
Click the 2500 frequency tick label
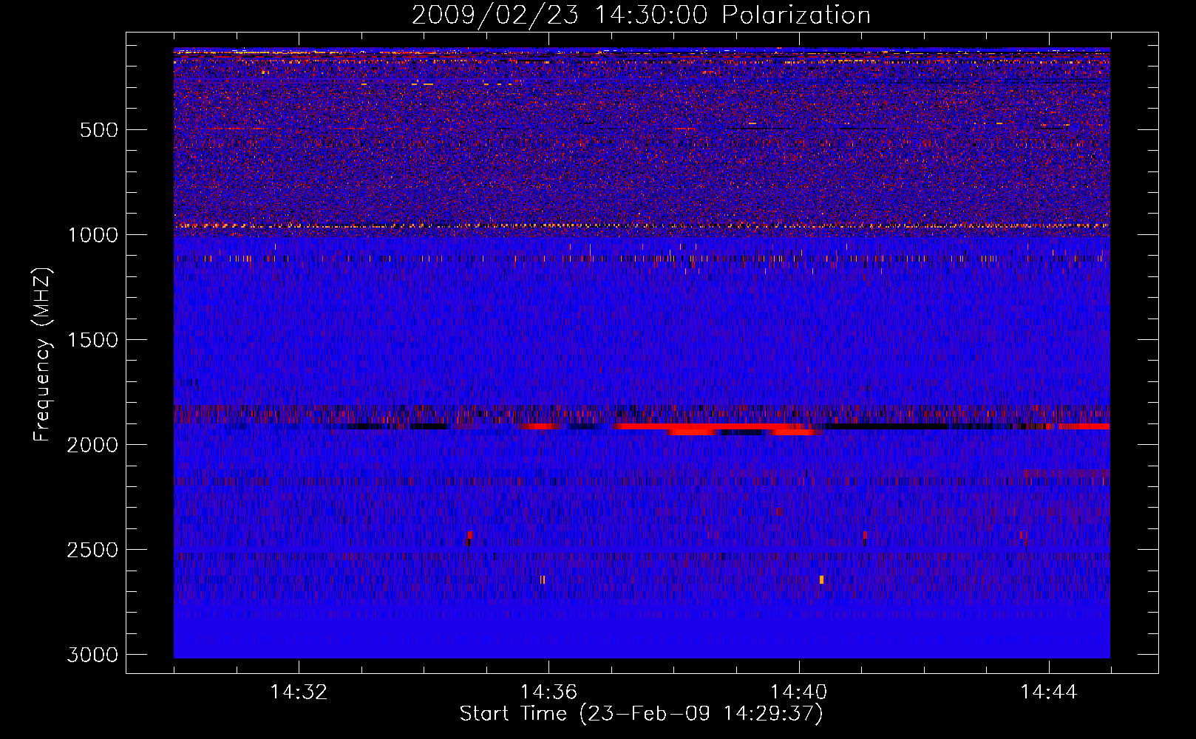pos(93,550)
